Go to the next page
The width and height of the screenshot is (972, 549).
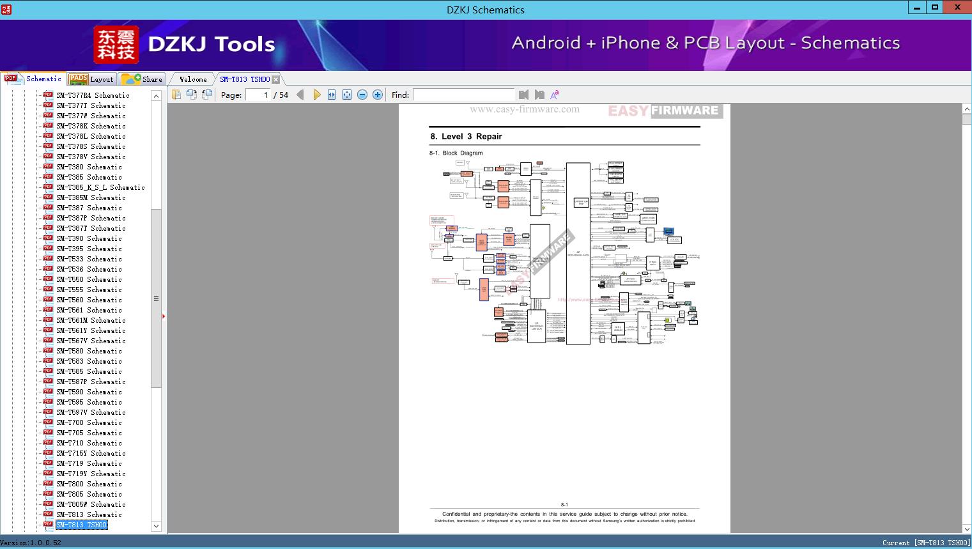point(316,95)
